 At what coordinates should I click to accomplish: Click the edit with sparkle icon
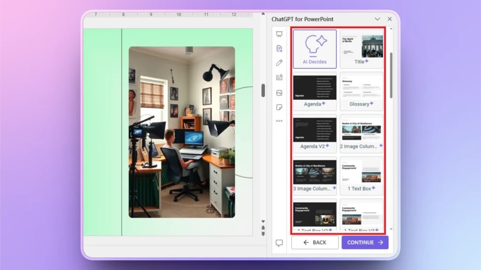click(279, 77)
